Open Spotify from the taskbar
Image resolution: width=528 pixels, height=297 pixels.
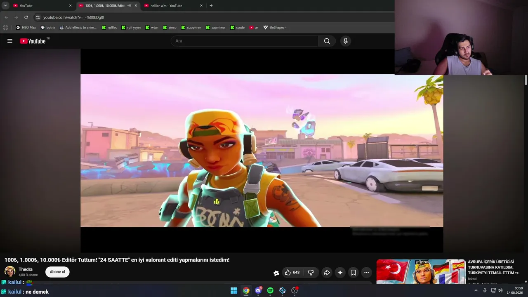click(x=270, y=290)
